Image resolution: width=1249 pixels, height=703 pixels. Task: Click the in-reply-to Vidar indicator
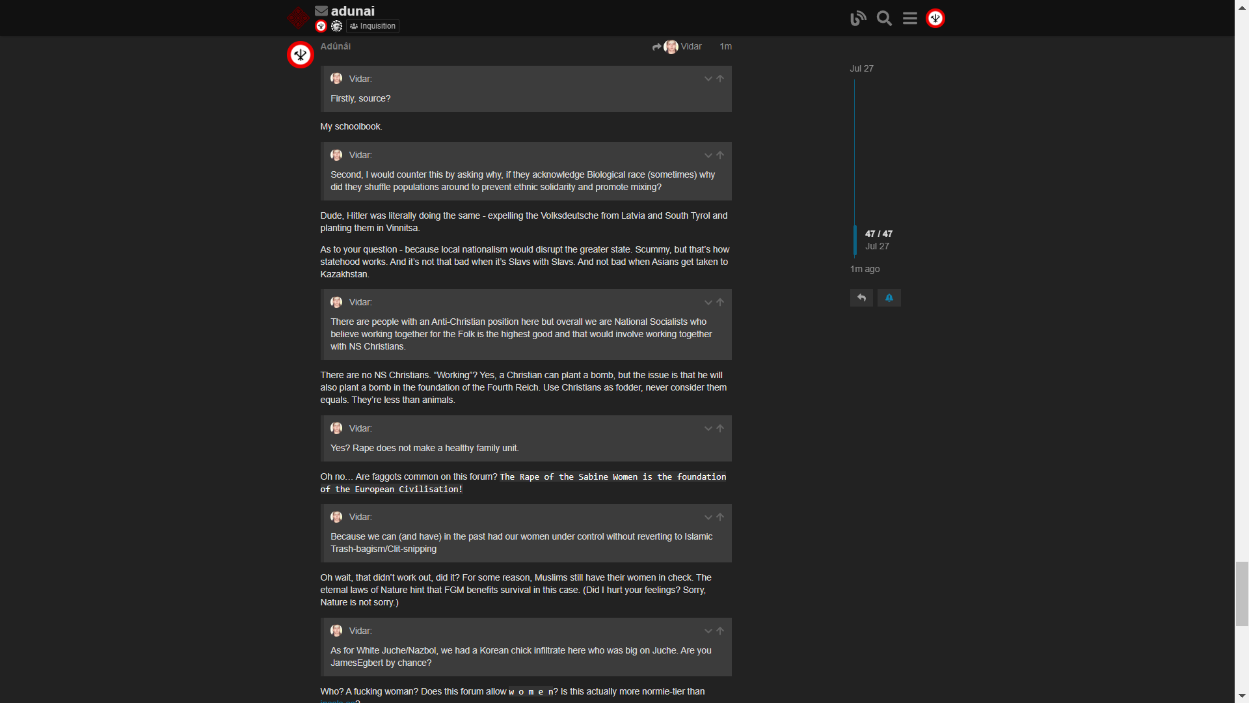pos(677,47)
